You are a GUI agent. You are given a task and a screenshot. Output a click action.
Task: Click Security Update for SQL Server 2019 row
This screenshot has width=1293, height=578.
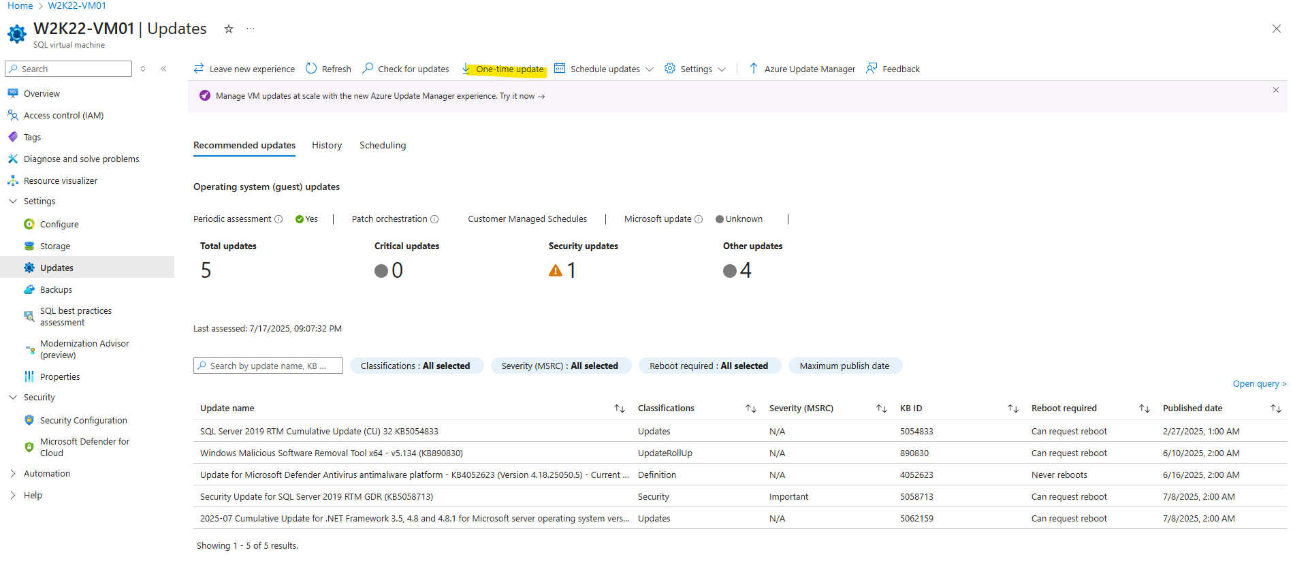(x=740, y=496)
